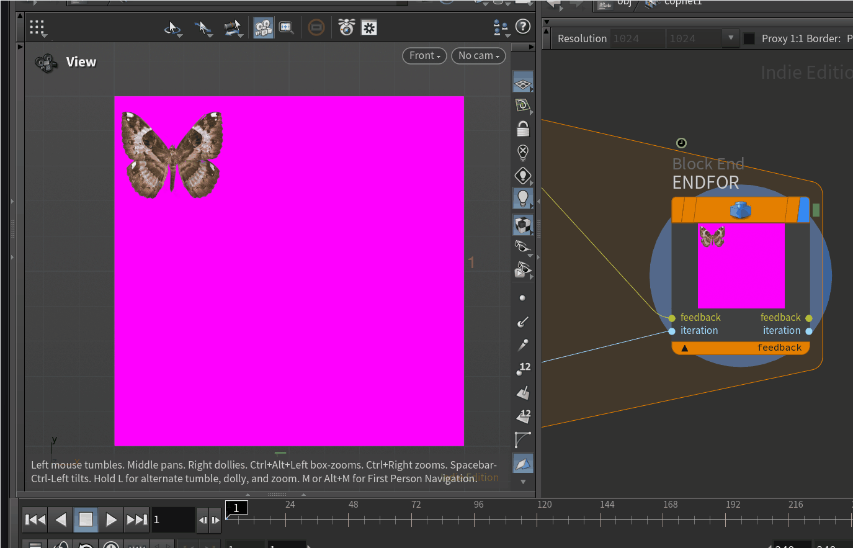853x548 pixels.
Task: Toggle the reference plane grid icon
Action: 523,83
